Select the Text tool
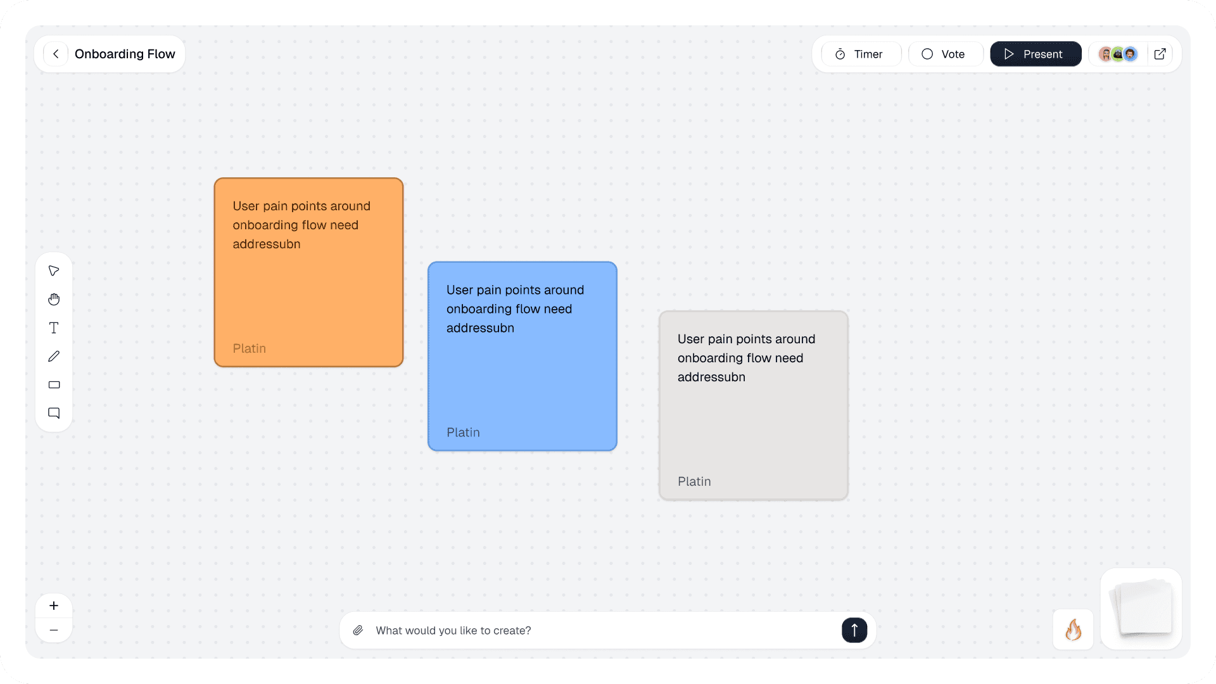This screenshot has width=1216, height=684. (54, 328)
